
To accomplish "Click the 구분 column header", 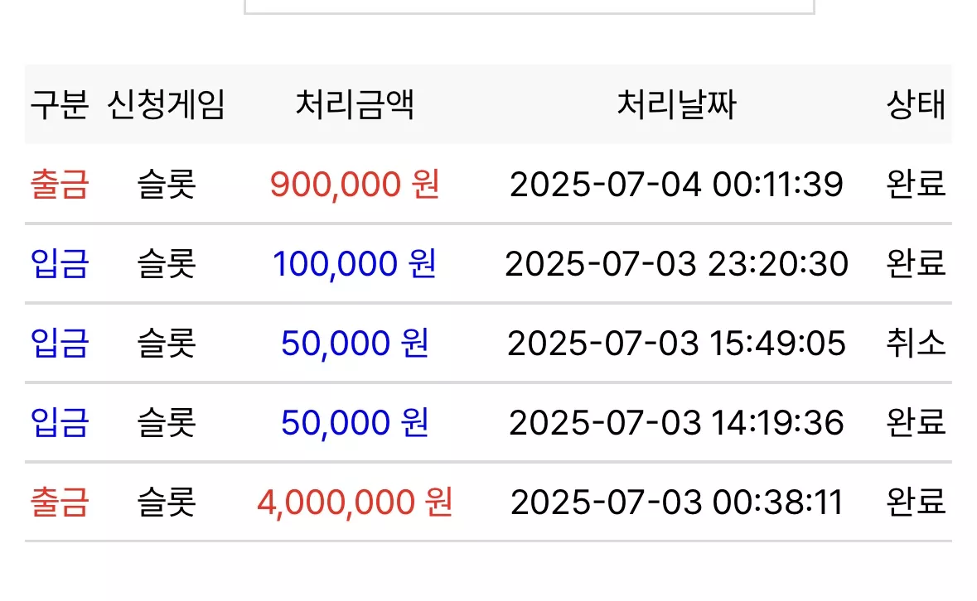I will (x=60, y=104).
